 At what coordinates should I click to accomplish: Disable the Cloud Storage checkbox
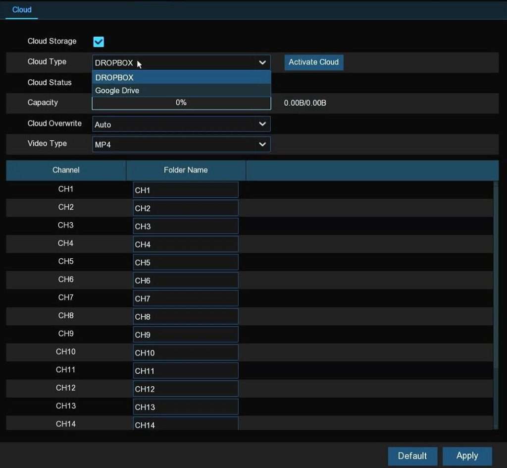tap(98, 42)
